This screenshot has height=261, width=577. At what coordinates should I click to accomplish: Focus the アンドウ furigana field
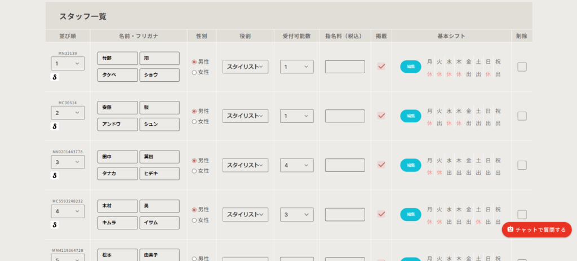coord(117,124)
